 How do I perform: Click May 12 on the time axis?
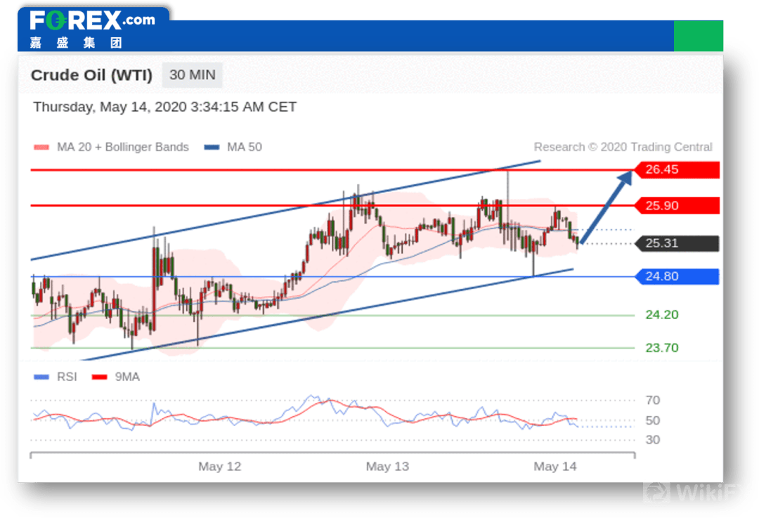click(219, 467)
